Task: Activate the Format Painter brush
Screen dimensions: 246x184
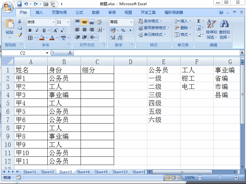Action: [x=20, y=35]
